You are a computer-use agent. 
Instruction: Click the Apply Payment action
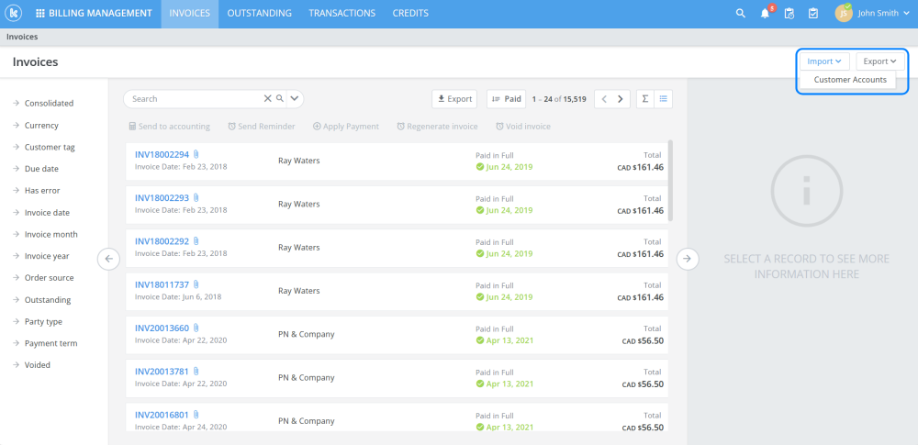[x=346, y=126]
